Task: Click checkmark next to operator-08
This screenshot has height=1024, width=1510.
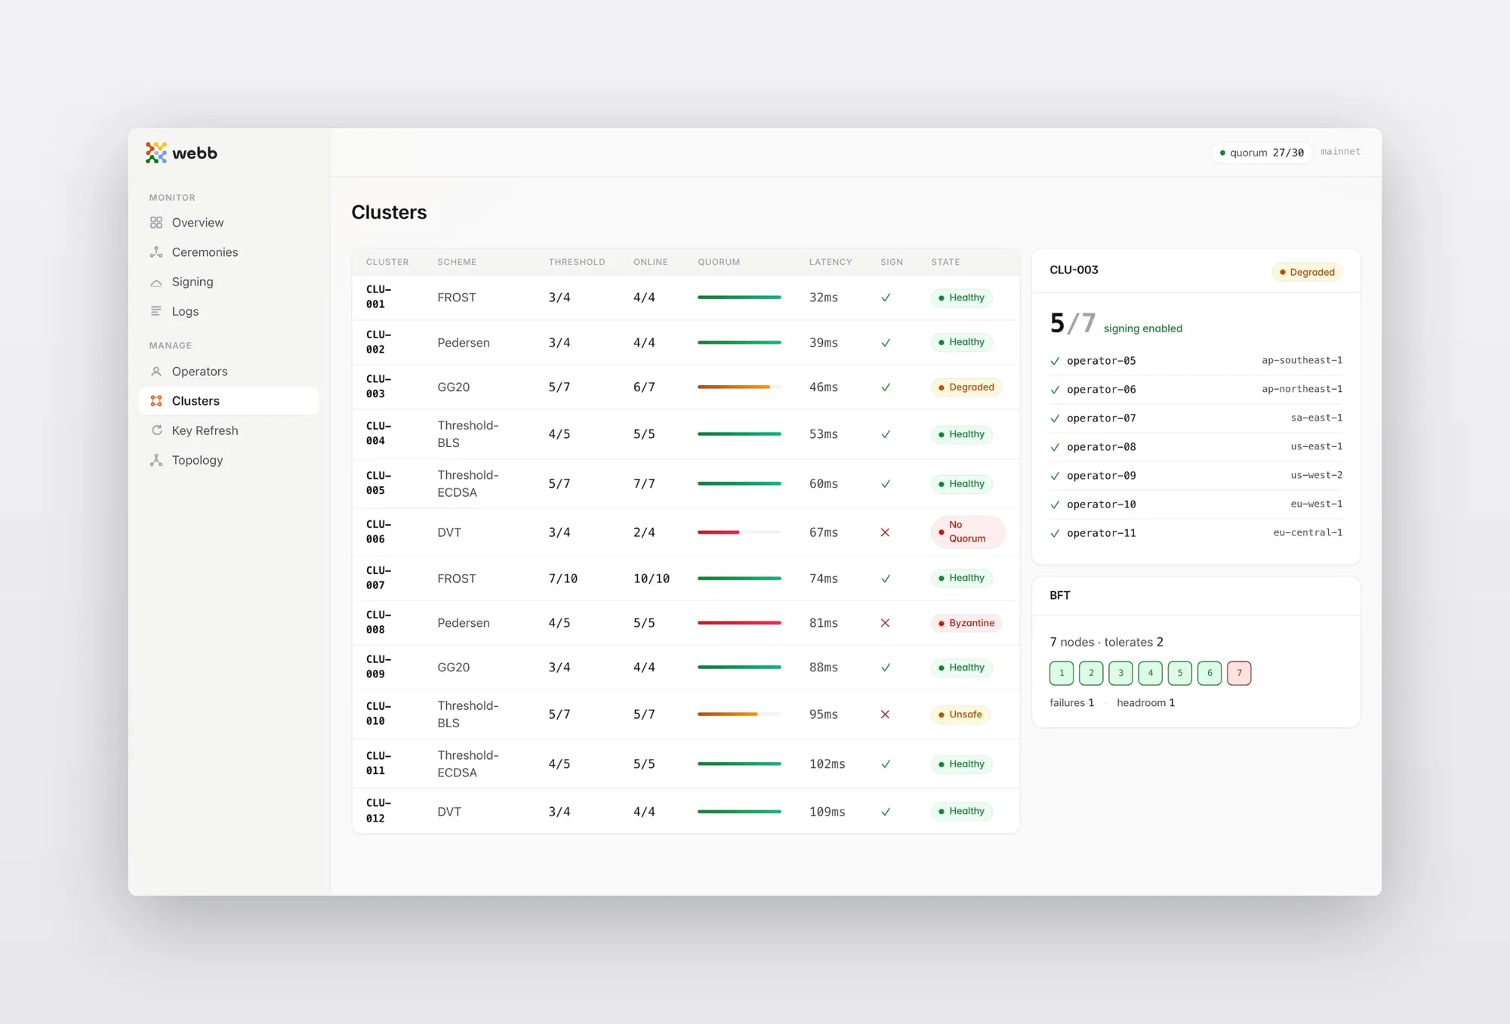Action: (x=1055, y=447)
